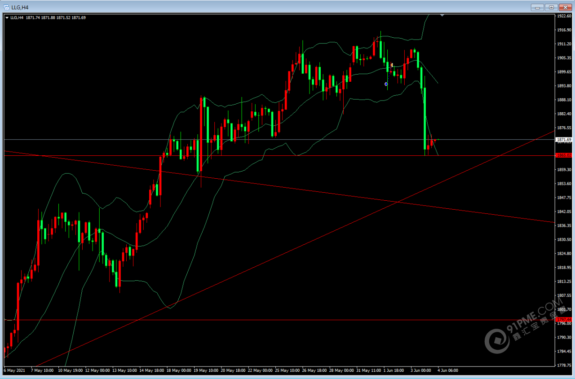Click the 1876.55 price scale label
This screenshot has height=379, width=575.
pos(564,128)
